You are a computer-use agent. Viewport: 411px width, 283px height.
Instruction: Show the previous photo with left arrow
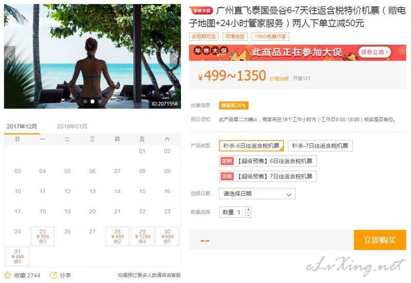[10, 56]
